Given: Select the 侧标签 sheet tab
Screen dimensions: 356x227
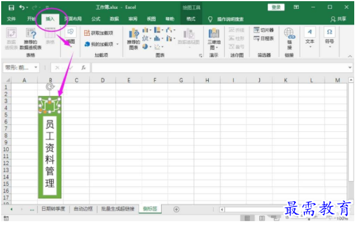Looking at the screenshot, I should [x=150, y=209].
